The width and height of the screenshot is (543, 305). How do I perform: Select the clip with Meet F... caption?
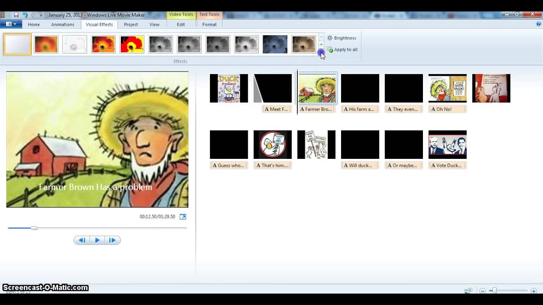272,89
